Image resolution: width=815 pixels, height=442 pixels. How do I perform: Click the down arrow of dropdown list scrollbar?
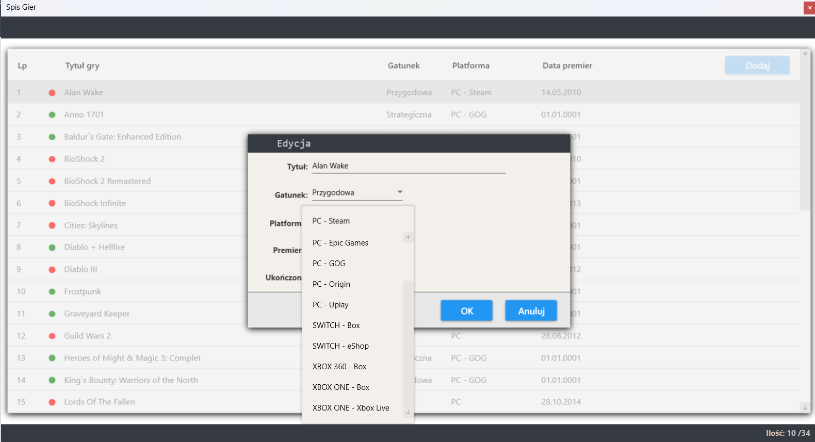point(408,412)
